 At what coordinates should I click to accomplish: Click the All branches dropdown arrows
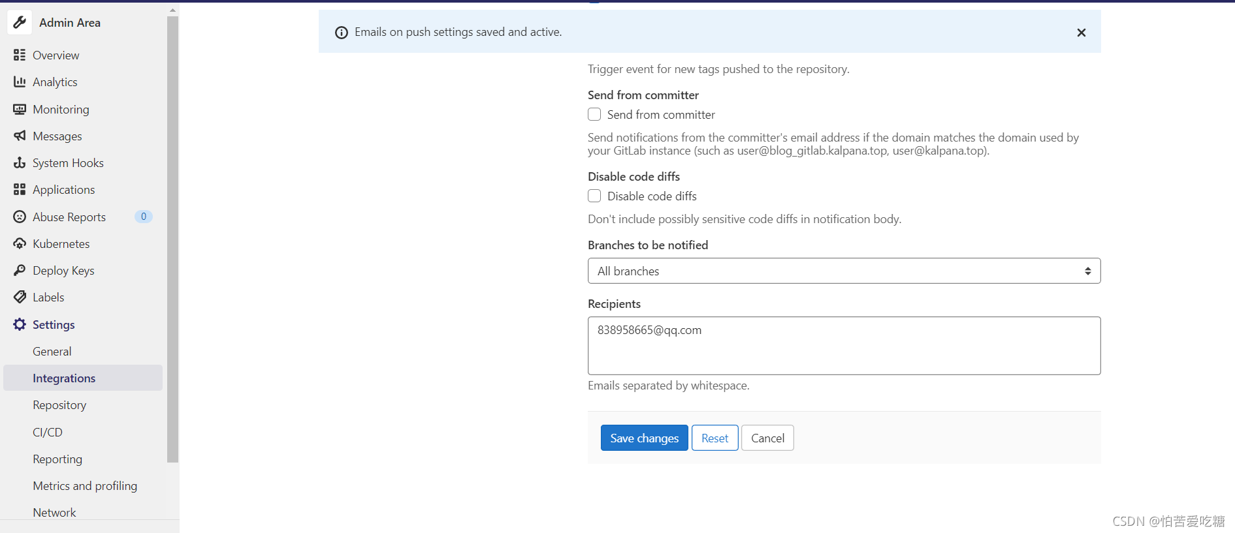tap(1088, 271)
